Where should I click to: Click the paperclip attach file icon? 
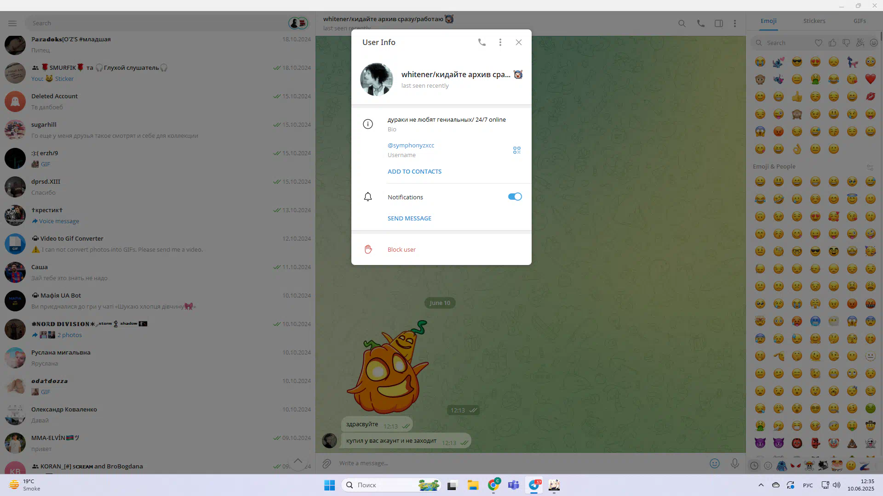point(327,463)
